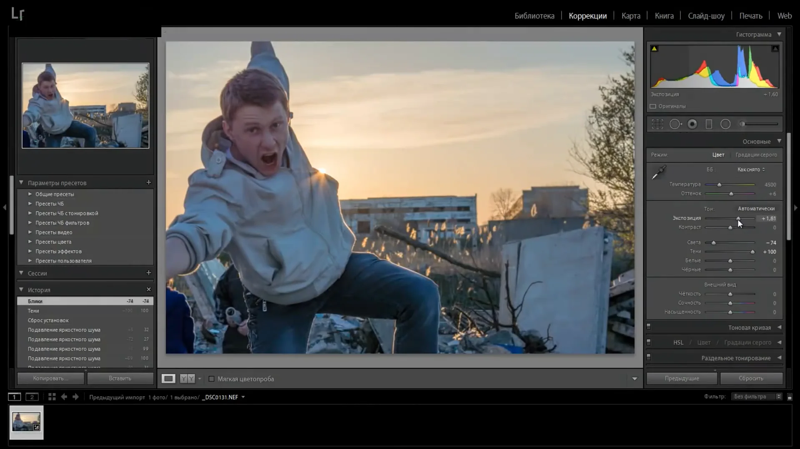800x449 pixels.
Task: Toggle filter lock switch in filmstrip
Action: (x=790, y=397)
